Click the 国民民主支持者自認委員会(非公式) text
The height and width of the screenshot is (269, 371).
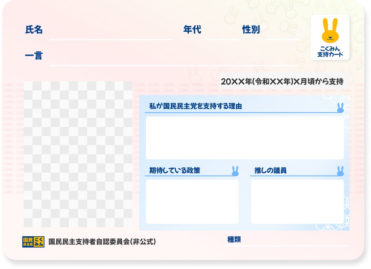102,241
